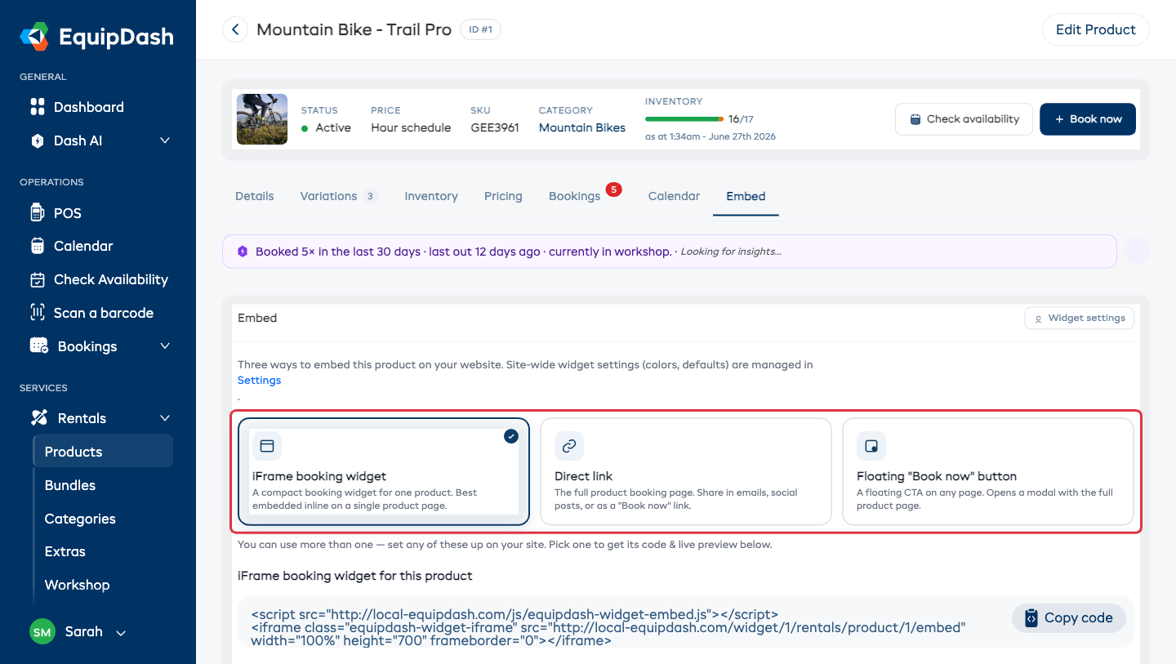Click the Direct link chain icon

pyautogui.click(x=569, y=446)
